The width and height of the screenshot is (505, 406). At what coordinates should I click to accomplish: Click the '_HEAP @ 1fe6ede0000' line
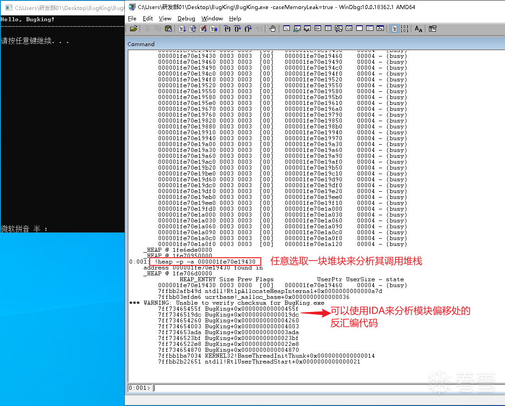178,250
